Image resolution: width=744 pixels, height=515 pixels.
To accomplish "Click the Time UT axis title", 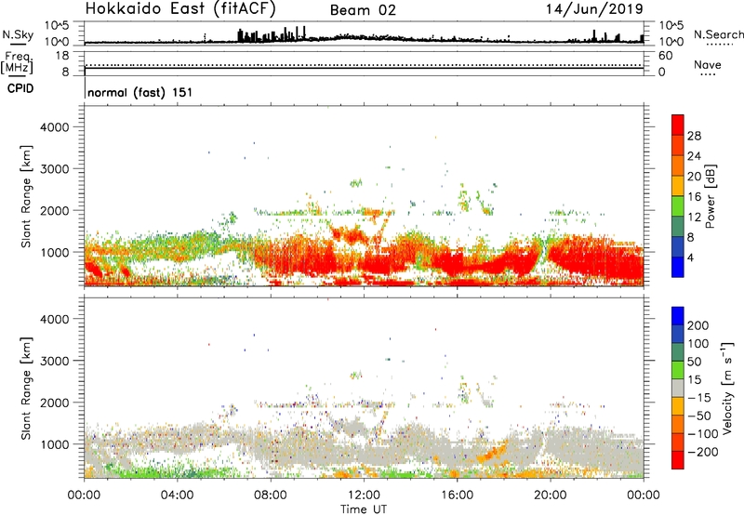I will (364, 509).
